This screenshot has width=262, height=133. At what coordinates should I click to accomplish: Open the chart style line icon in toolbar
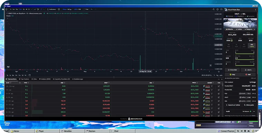(x=35, y=10)
